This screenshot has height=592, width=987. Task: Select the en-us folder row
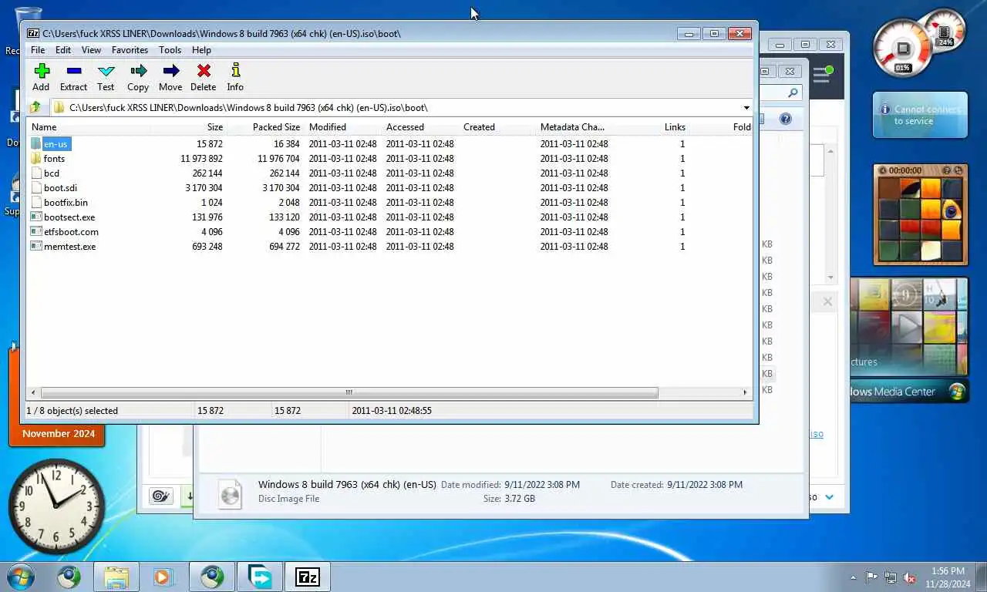coord(389,144)
